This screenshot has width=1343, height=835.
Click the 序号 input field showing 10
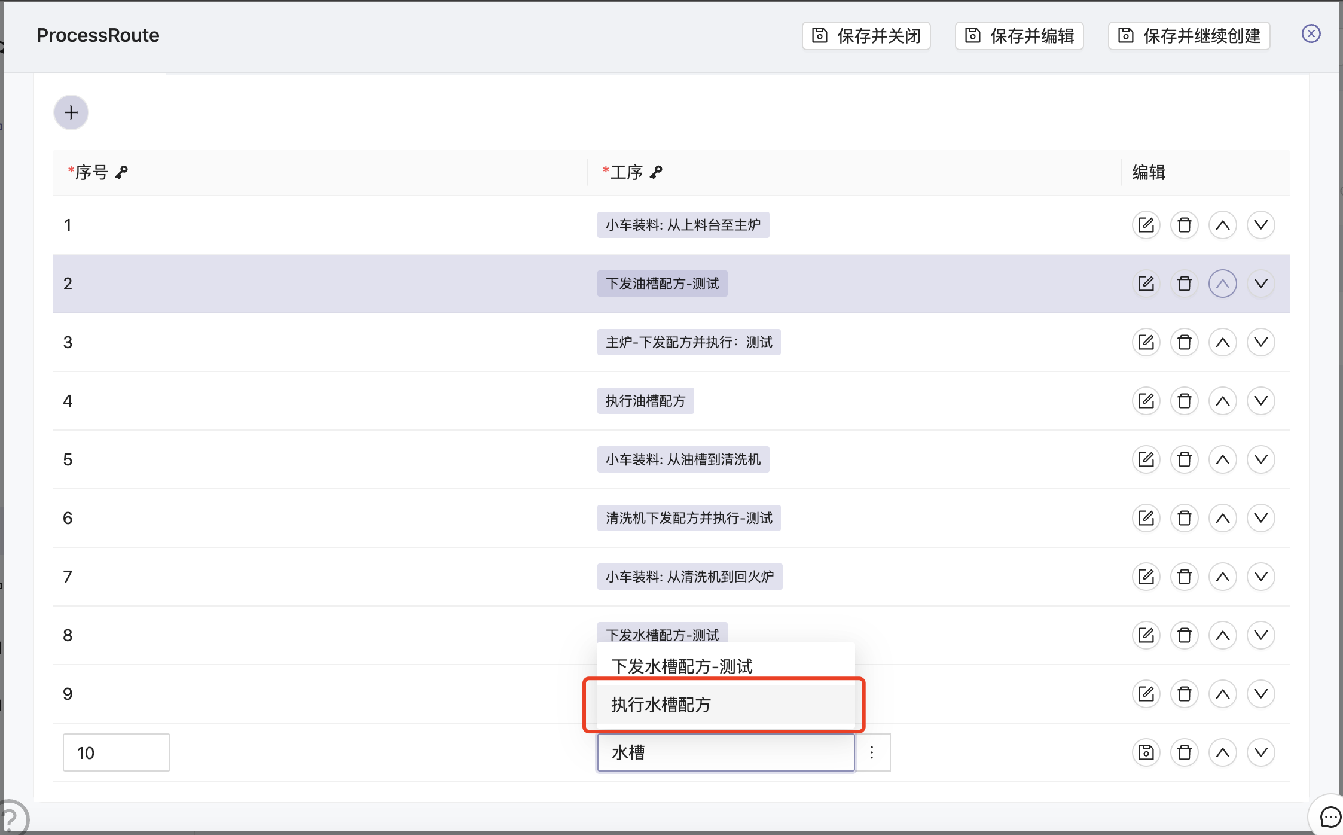coord(116,752)
